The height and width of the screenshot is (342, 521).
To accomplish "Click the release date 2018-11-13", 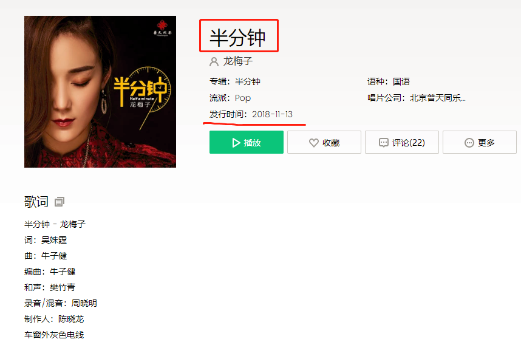I will (x=273, y=114).
